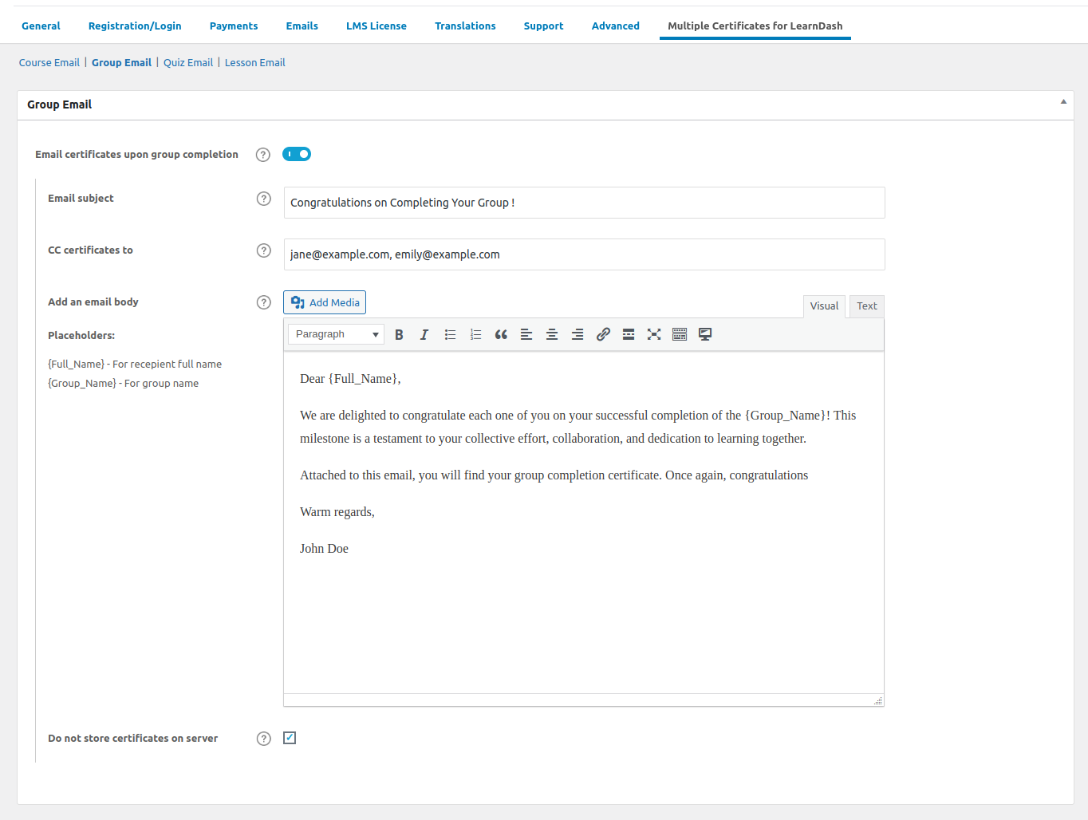Viewport: 1088px width, 820px height.
Task: Insert or edit a link
Action: pyautogui.click(x=603, y=334)
